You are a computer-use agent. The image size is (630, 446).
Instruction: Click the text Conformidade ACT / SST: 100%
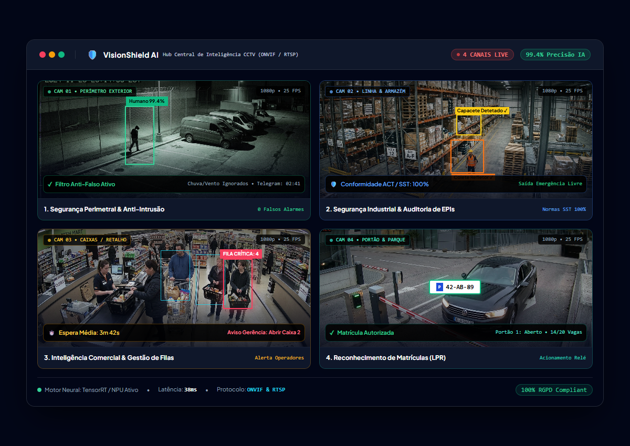385,184
